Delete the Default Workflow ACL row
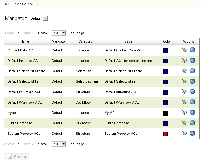The width and height of the screenshot is (201, 161). click(192, 102)
